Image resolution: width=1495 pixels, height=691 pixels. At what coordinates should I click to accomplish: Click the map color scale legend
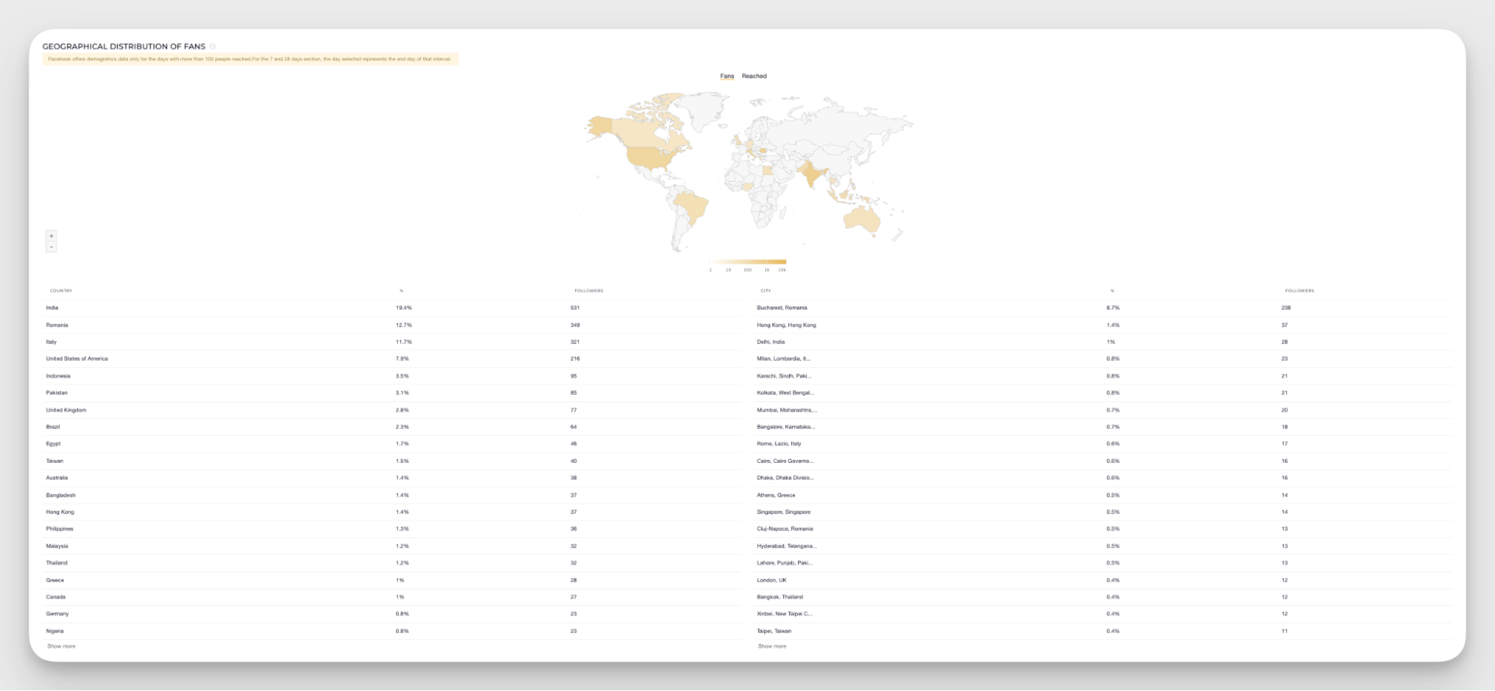(747, 262)
